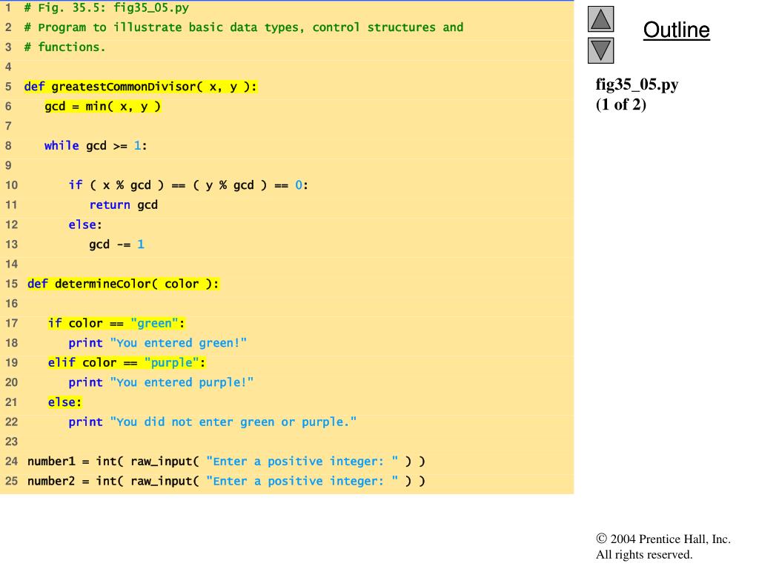Click line number 25 in the gutter
Image resolution: width=759 pixels, height=569 pixels.
(x=11, y=482)
